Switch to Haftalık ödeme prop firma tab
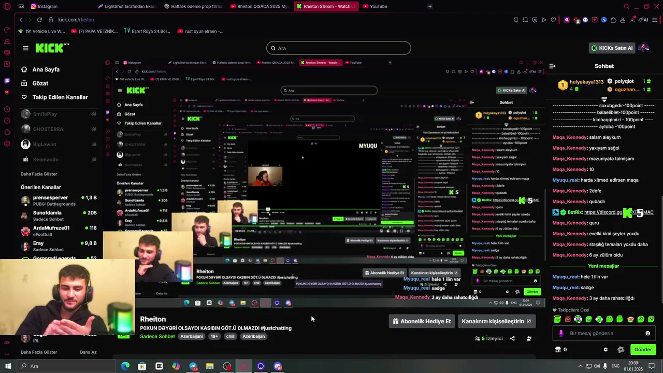This screenshot has height=373, width=663. [193, 6]
